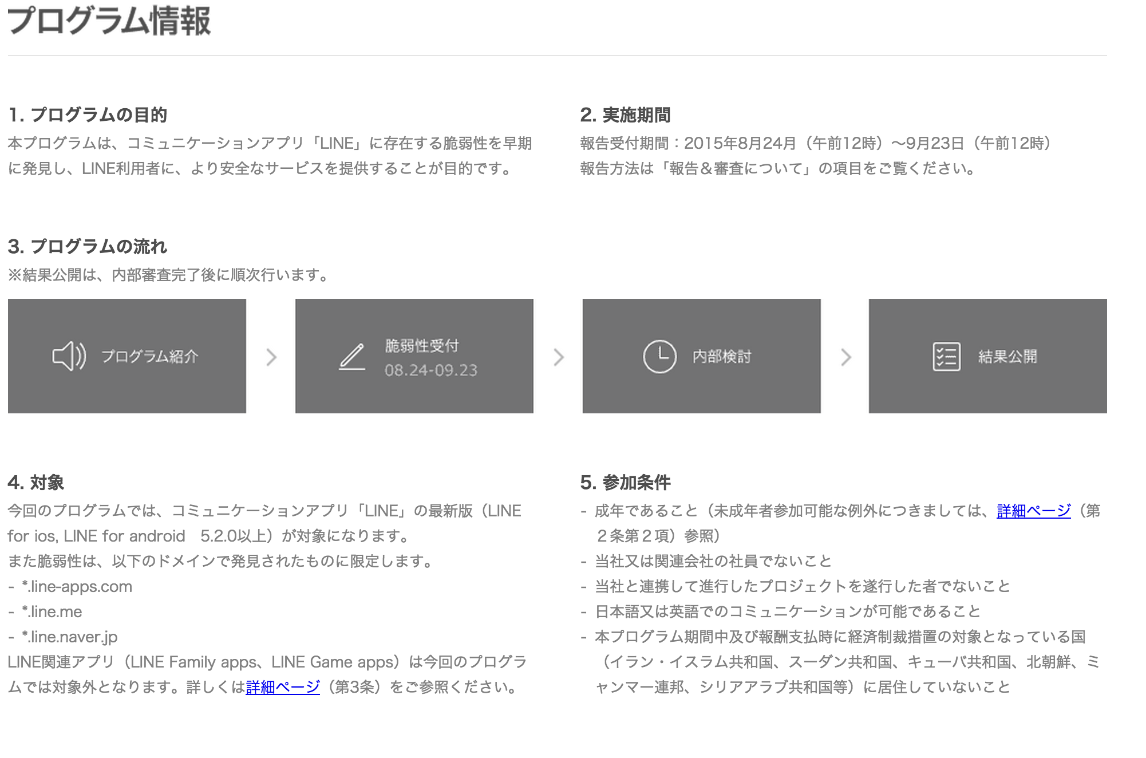Click the speaker icon in プログラム紹介 box
The width and height of the screenshot is (1146, 758).
tap(69, 356)
